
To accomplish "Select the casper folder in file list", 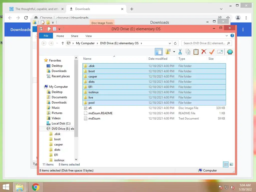I will (x=154, y=76).
